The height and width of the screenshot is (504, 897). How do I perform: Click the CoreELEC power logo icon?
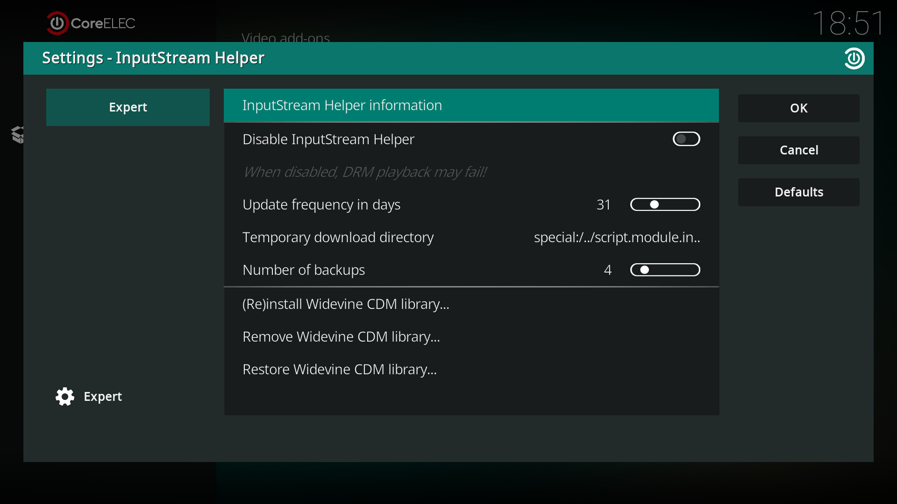coord(57,23)
